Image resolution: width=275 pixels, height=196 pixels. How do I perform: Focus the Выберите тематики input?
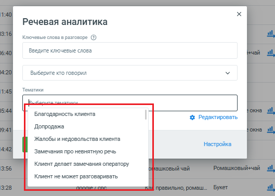[x=130, y=103]
